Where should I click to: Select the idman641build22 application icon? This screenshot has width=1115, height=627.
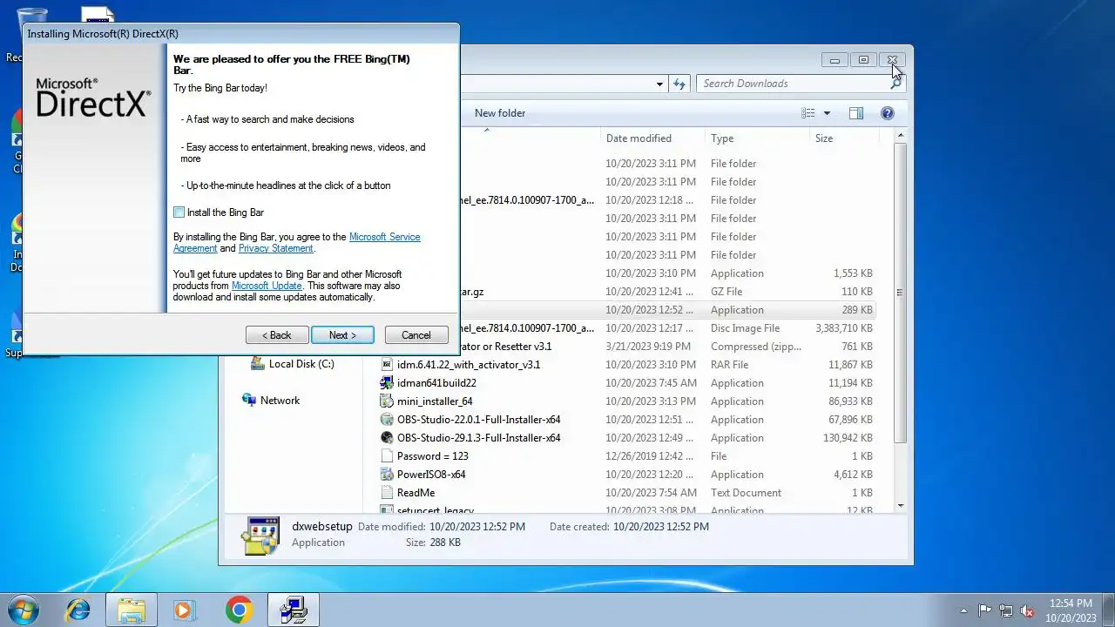coord(388,383)
